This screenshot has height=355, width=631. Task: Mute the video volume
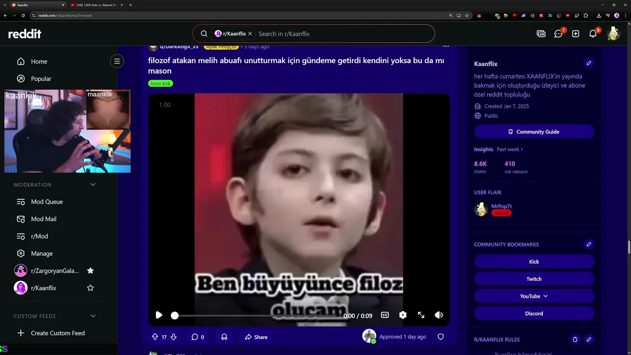tap(439, 315)
